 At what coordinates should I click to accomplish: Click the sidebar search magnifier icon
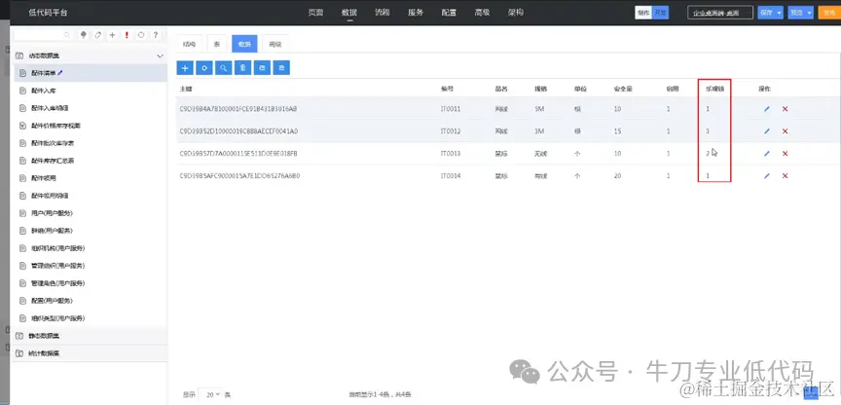coord(67,35)
